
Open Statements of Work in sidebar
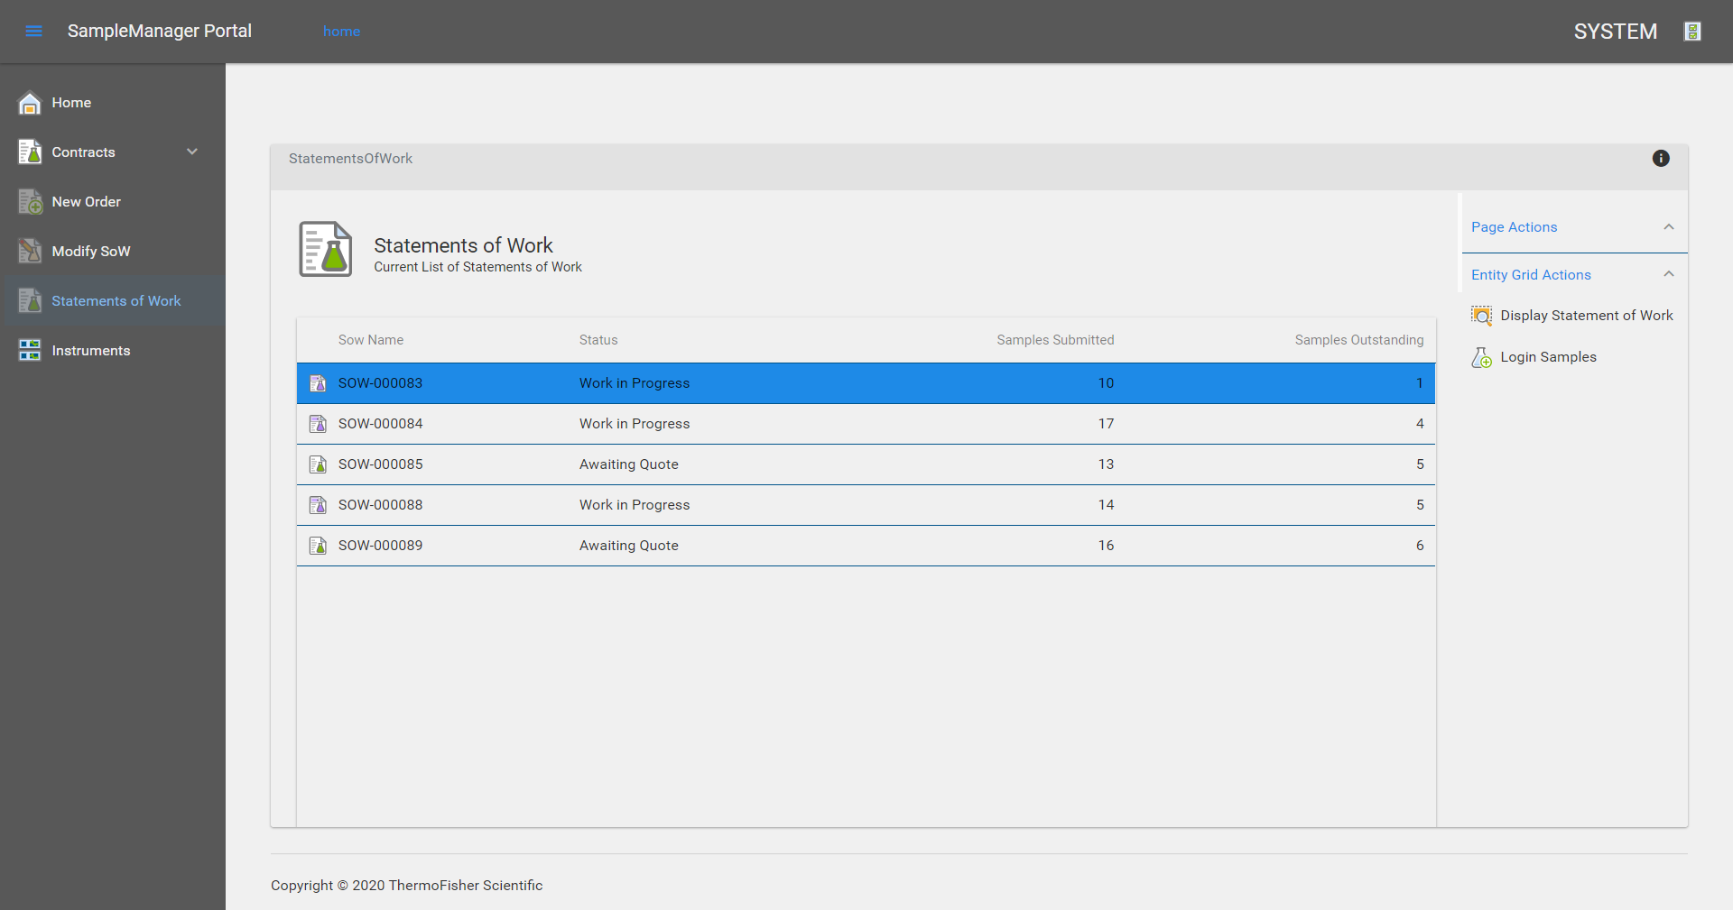[x=116, y=301]
